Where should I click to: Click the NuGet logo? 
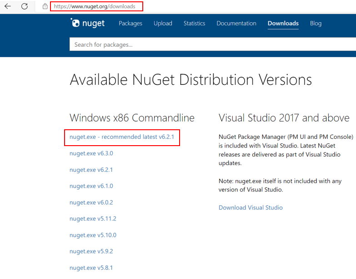click(x=88, y=23)
